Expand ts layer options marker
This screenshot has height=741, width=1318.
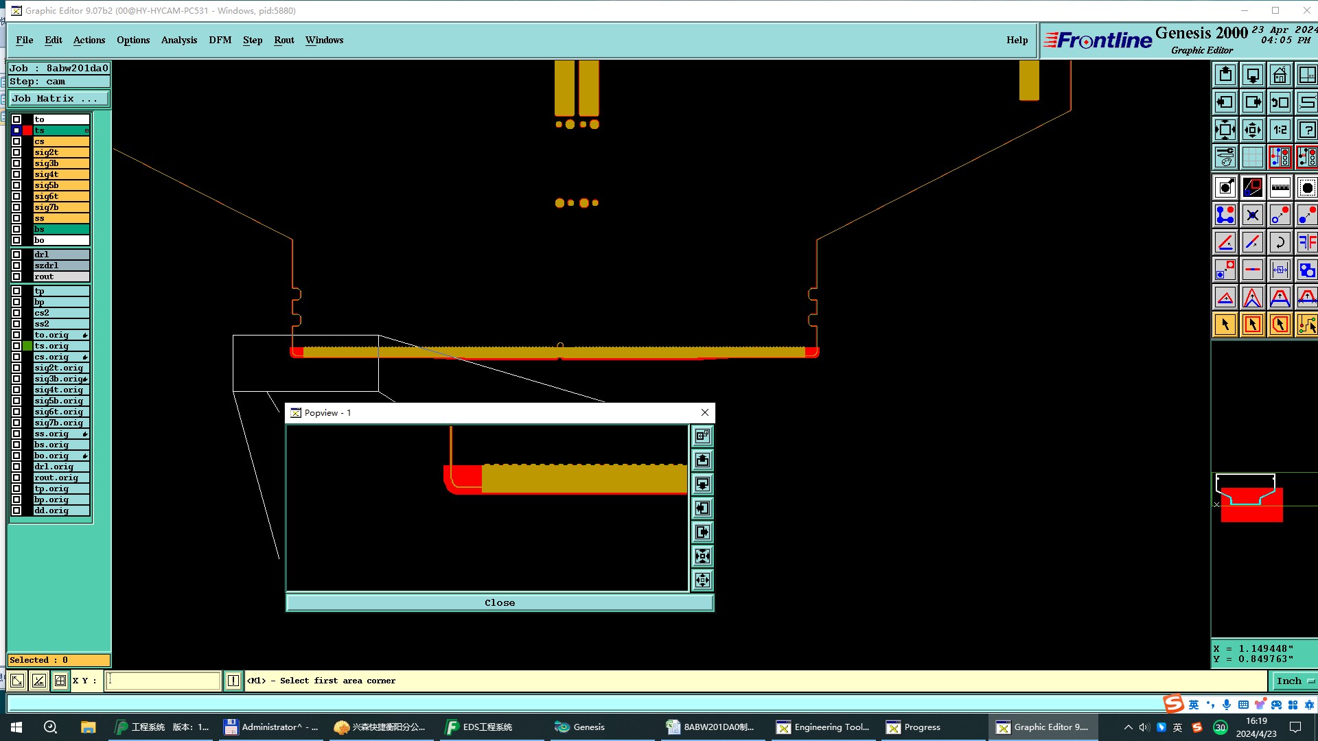[86, 130]
